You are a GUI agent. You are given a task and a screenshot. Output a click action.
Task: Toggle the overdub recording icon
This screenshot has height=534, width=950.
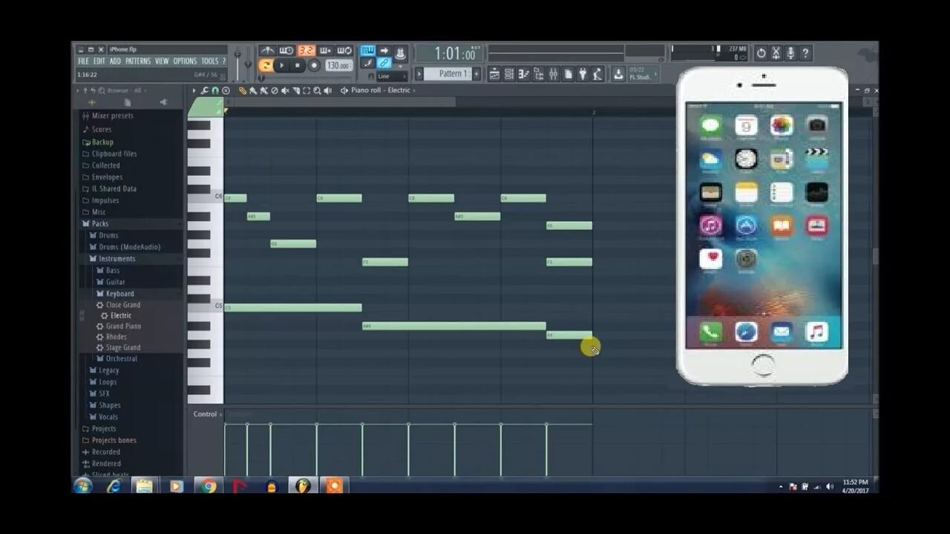pos(326,50)
